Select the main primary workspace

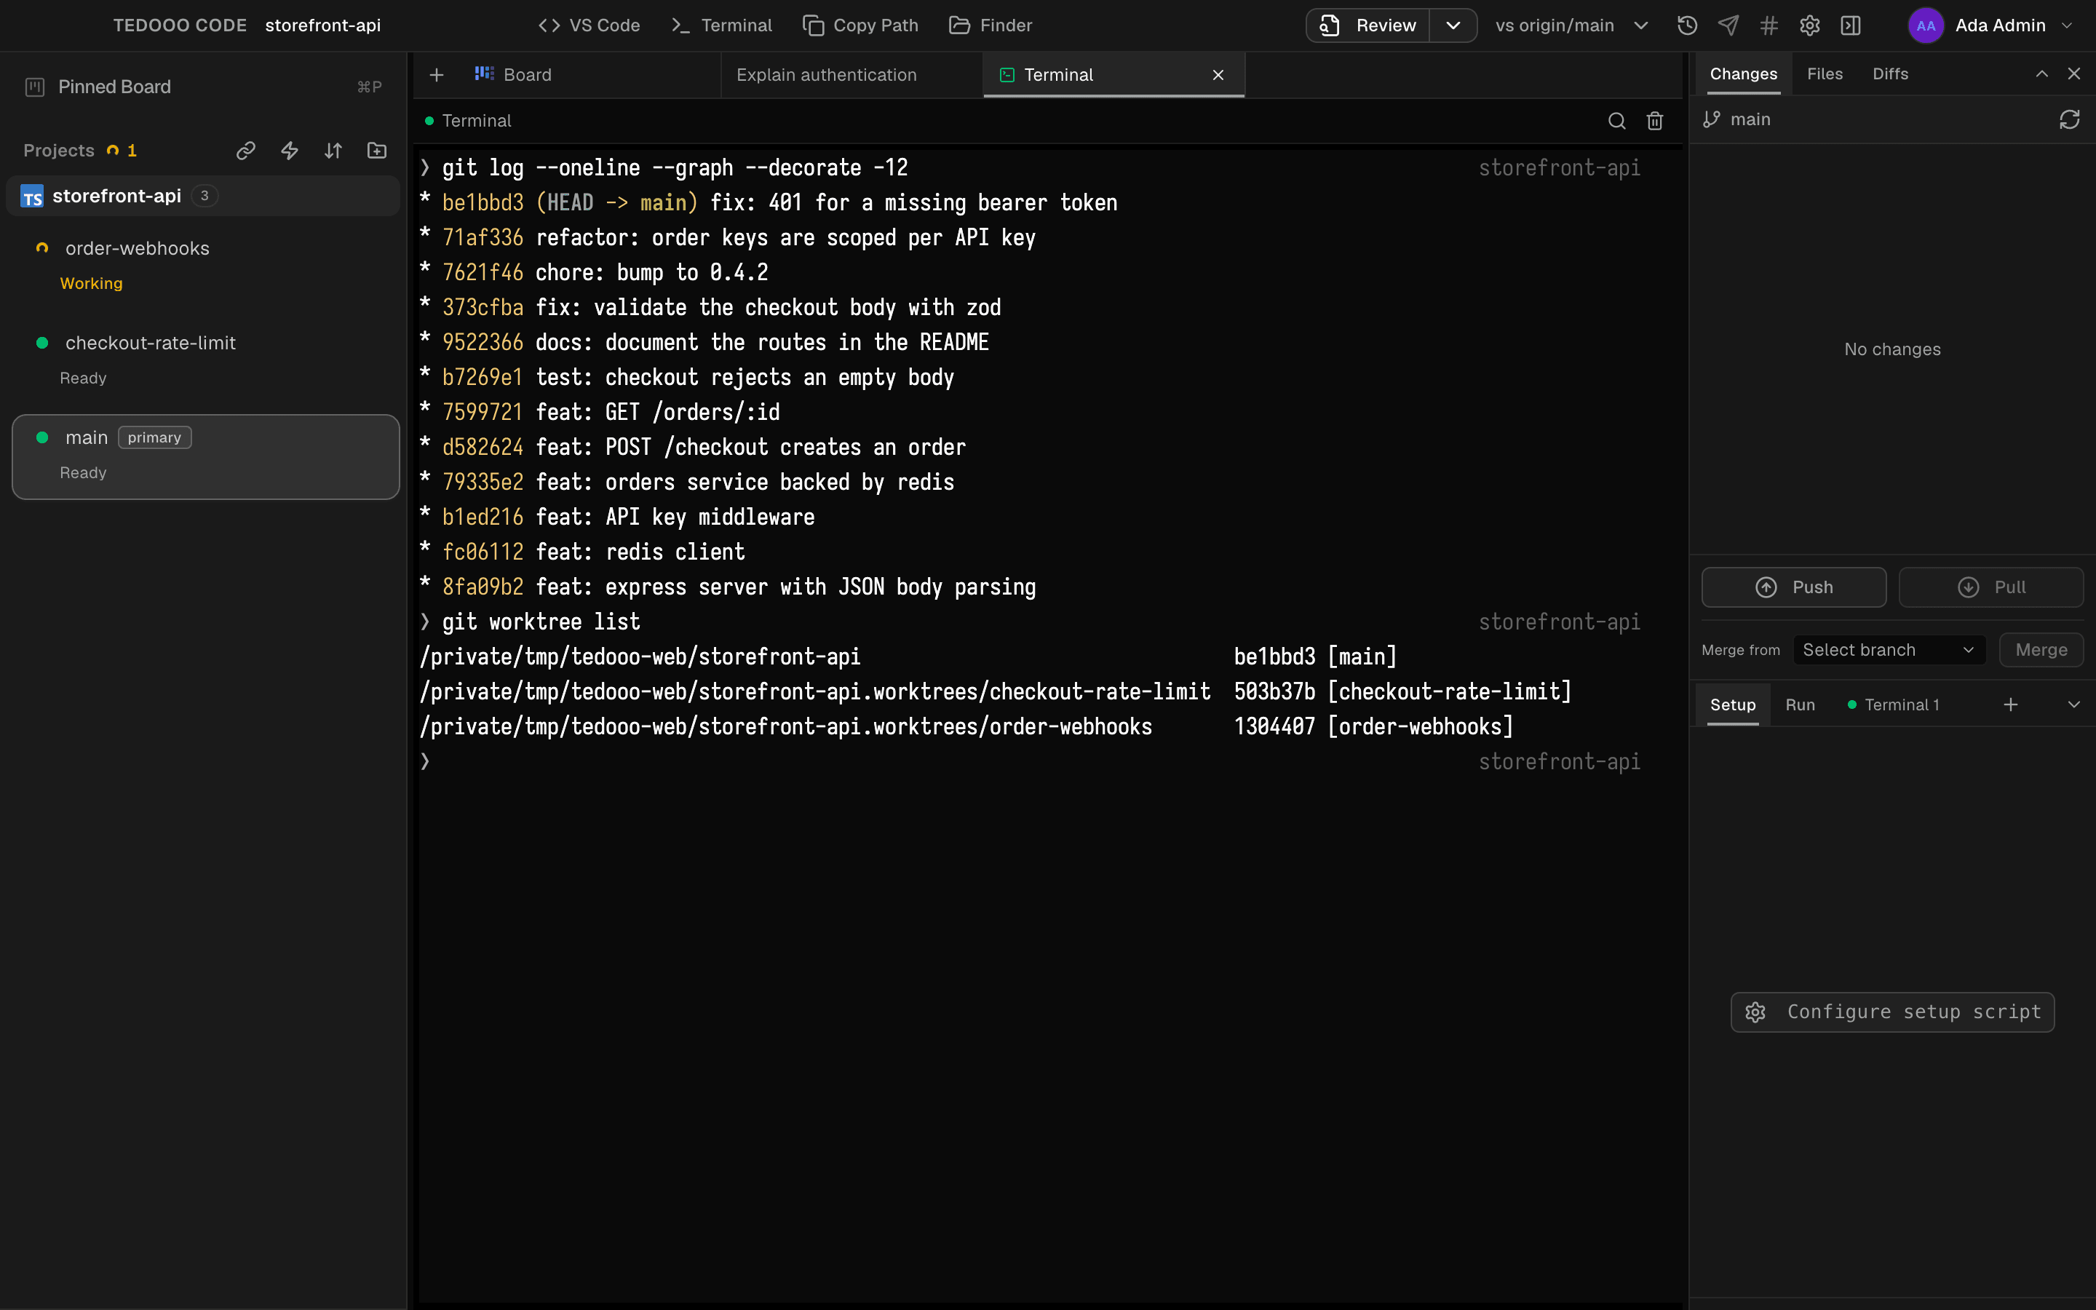(205, 456)
